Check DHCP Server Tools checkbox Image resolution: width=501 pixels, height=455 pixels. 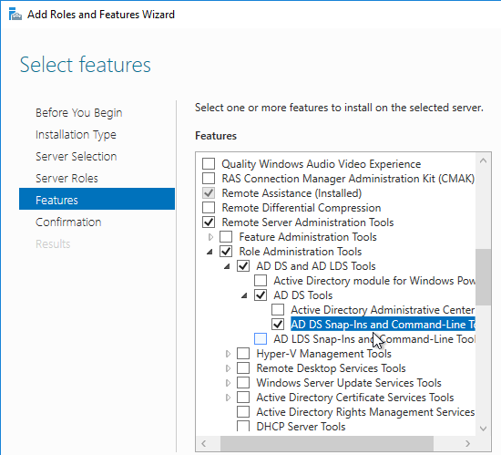coord(243,426)
